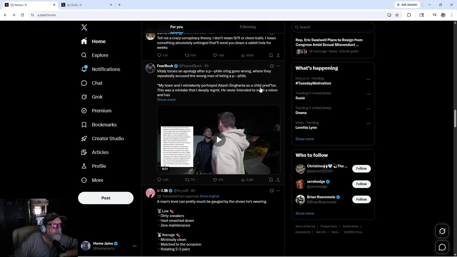Open a new browser tab
This screenshot has width=457, height=257.
(119, 5)
